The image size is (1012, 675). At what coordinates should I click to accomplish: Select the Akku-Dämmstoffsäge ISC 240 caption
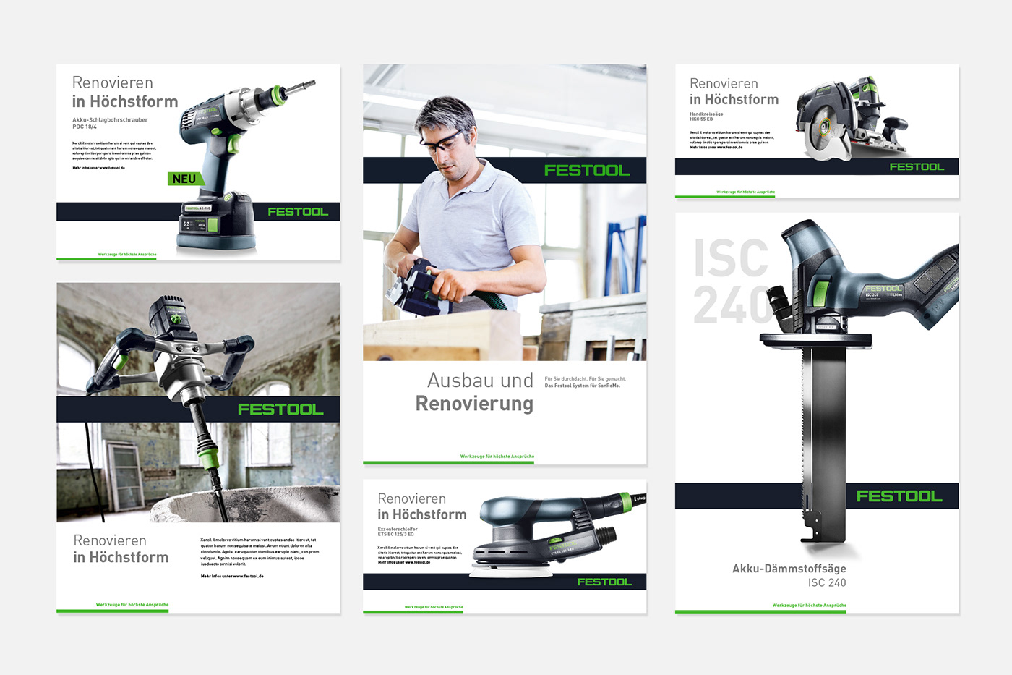789,575
